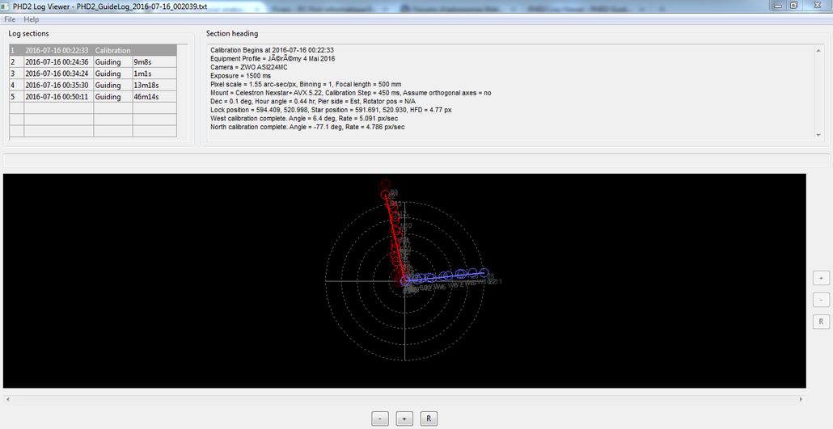
Task: Click vertical zoom out minus button
Action: click(821, 300)
